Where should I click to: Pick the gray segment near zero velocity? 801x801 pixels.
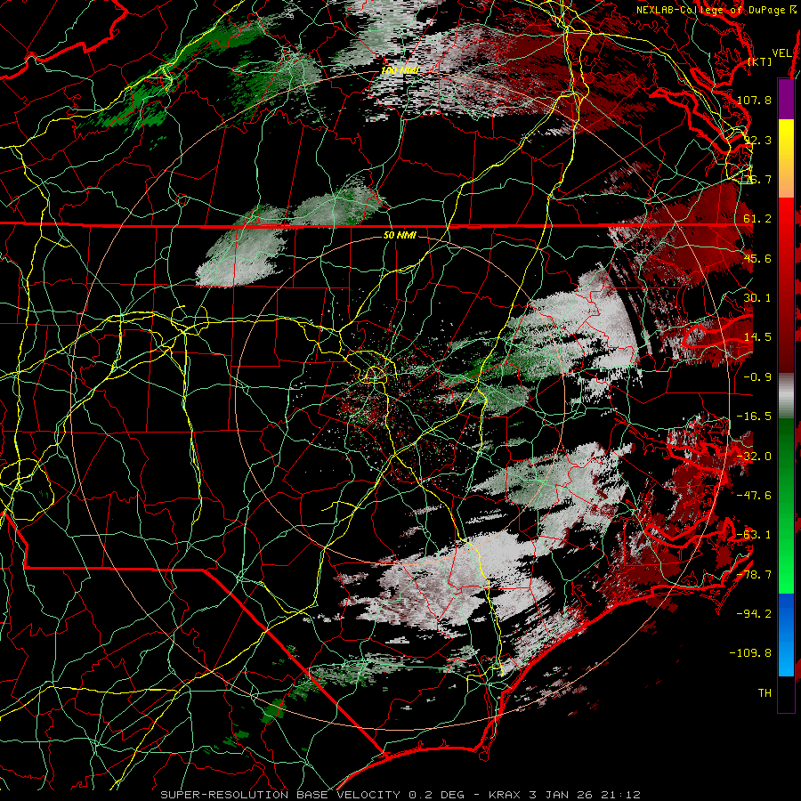coord(786,396)
